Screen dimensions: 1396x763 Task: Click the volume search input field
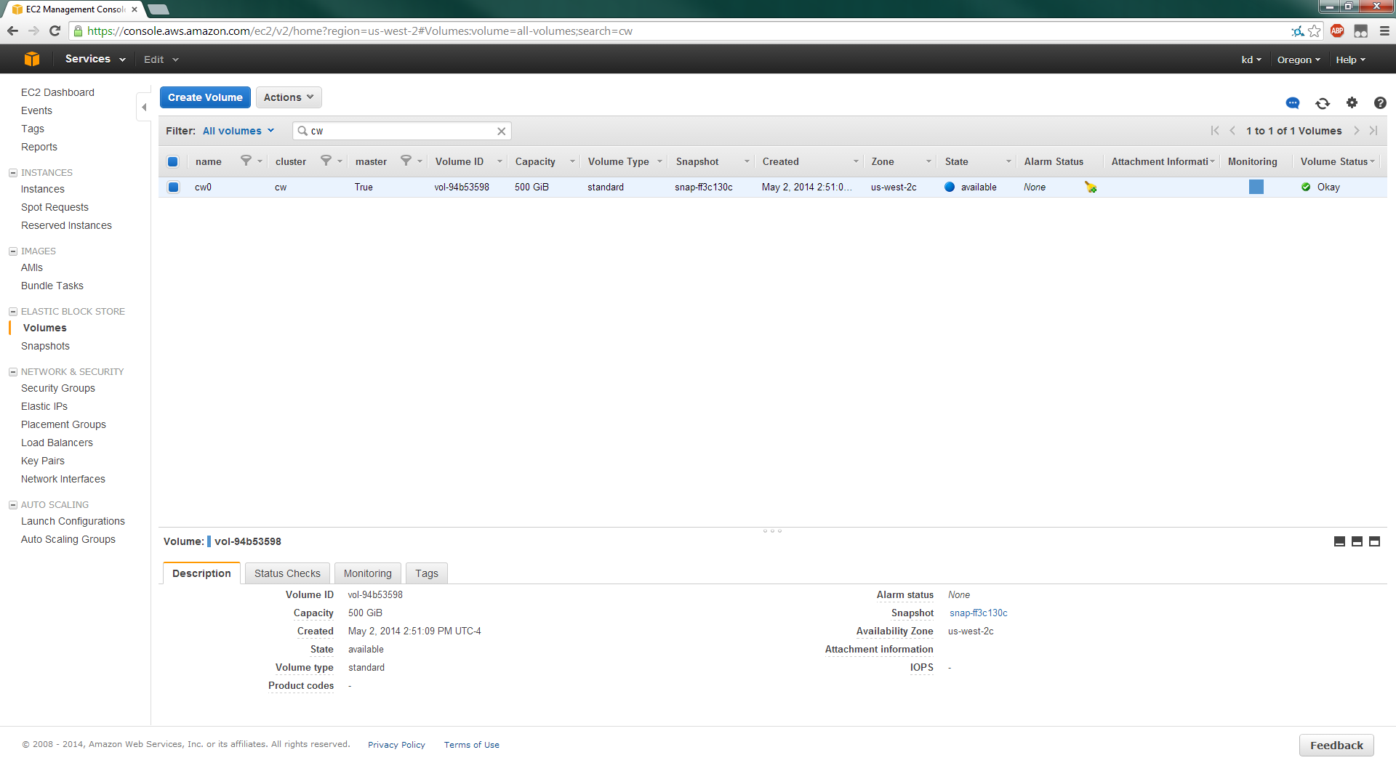pos(400,132)
